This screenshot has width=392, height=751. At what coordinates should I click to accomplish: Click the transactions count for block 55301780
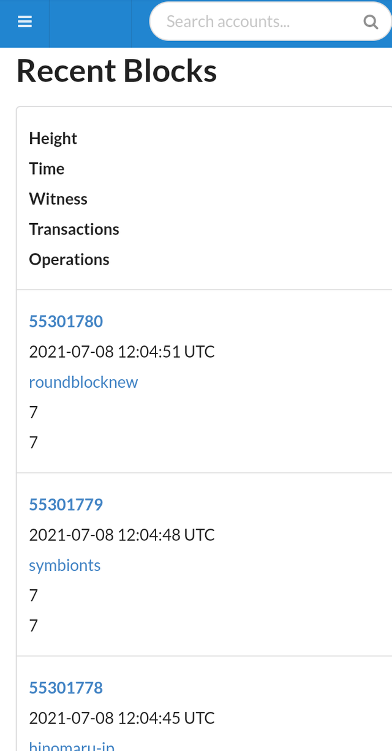(33, 412)
